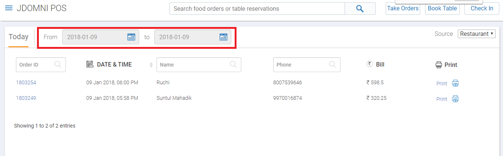Image resolution: width=503 pixels, height=156 pixels.
Task: Click the magnifier search button in the top bar
Action: [360, 9]
